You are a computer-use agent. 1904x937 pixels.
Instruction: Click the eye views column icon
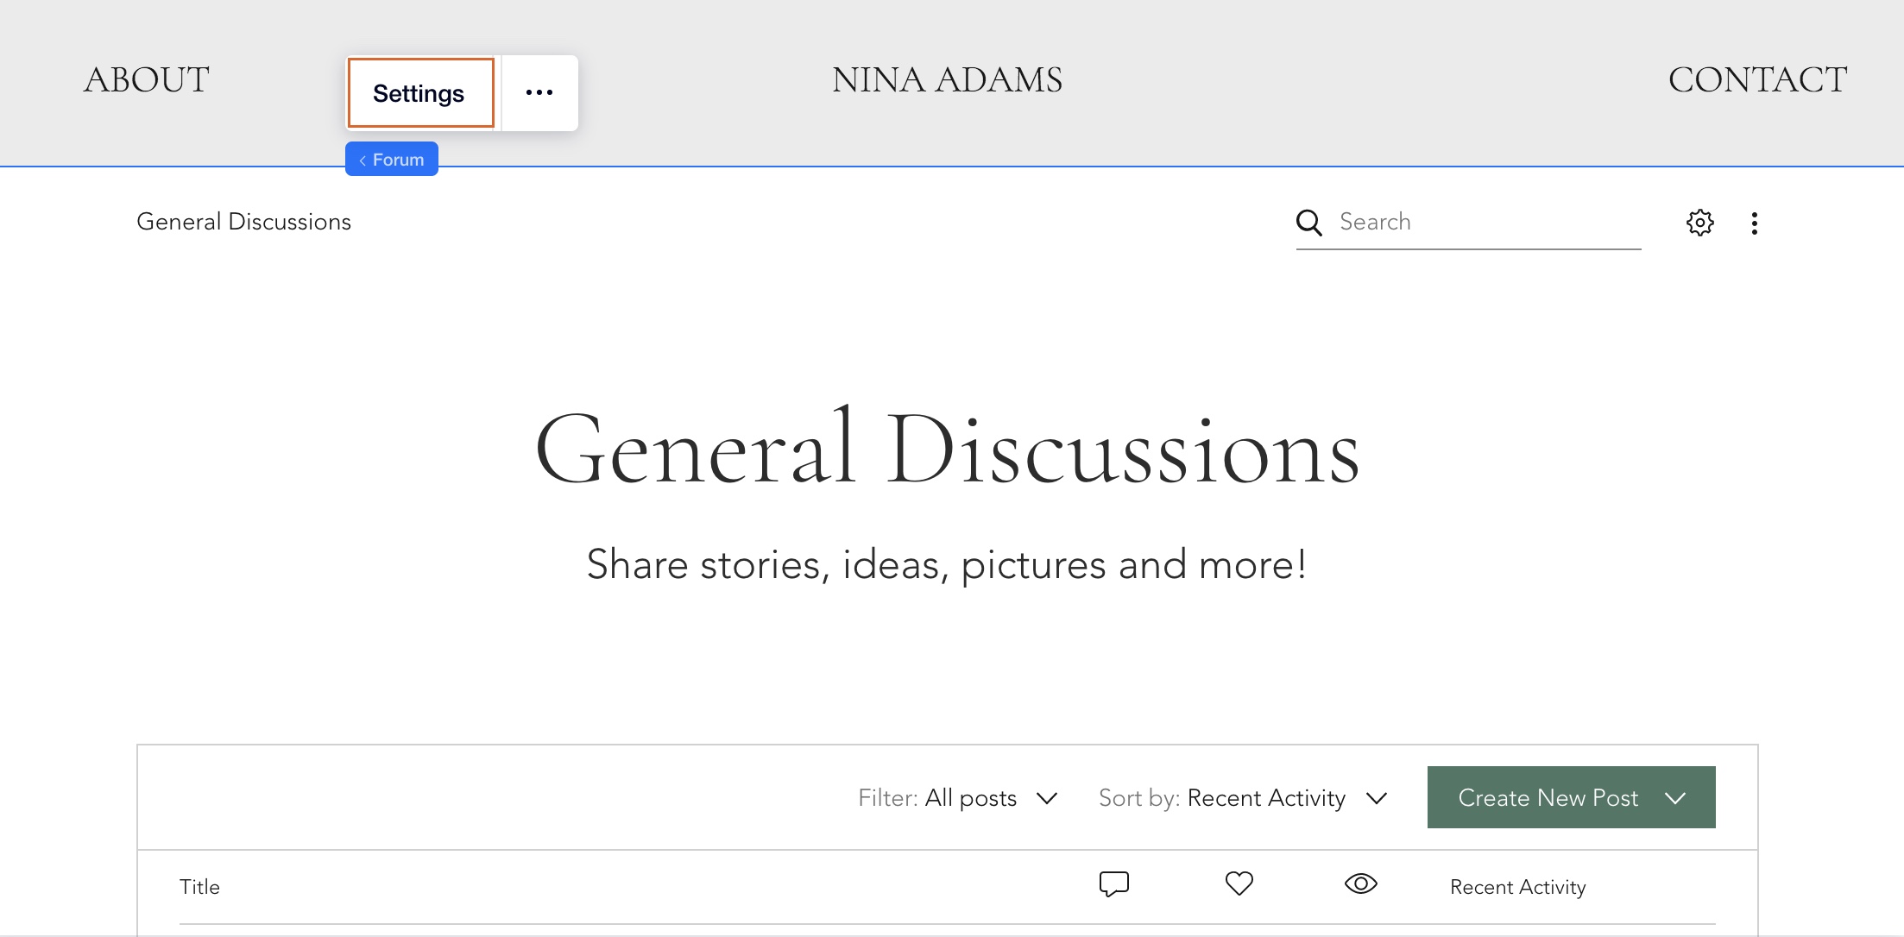click(x=1361, y=884)
